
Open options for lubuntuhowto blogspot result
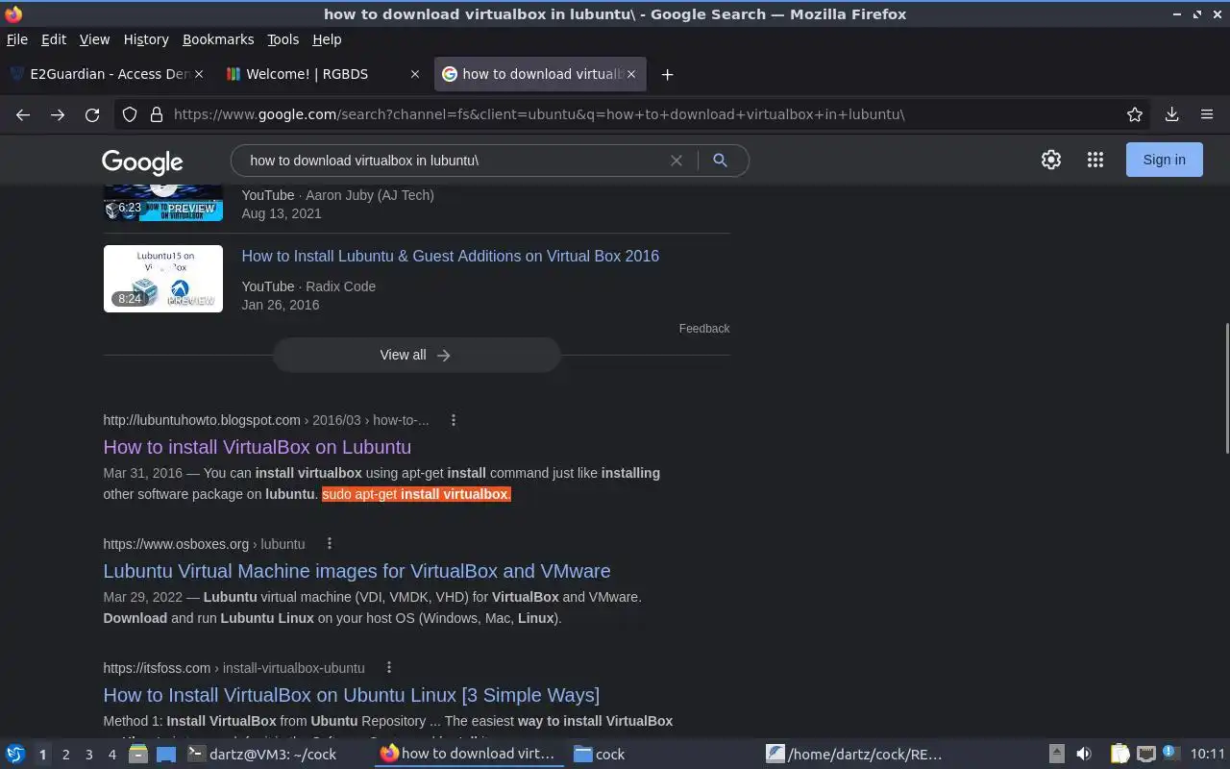click(x=454, y=420)
